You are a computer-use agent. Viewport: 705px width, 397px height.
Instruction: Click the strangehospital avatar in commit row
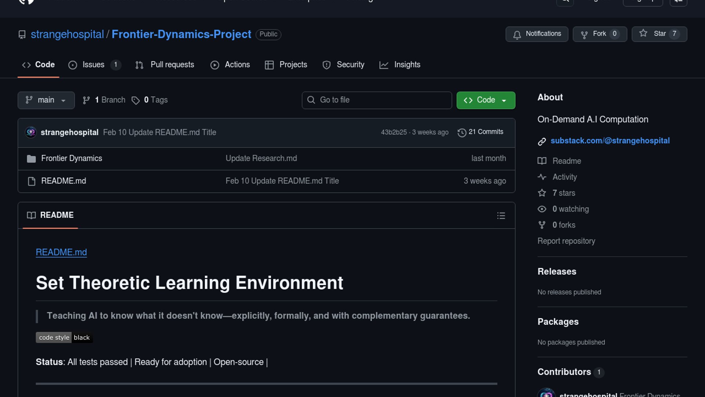[31, 132]
